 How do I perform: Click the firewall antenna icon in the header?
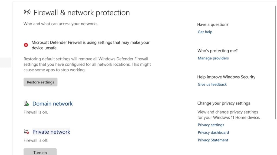tap(27, 12)
